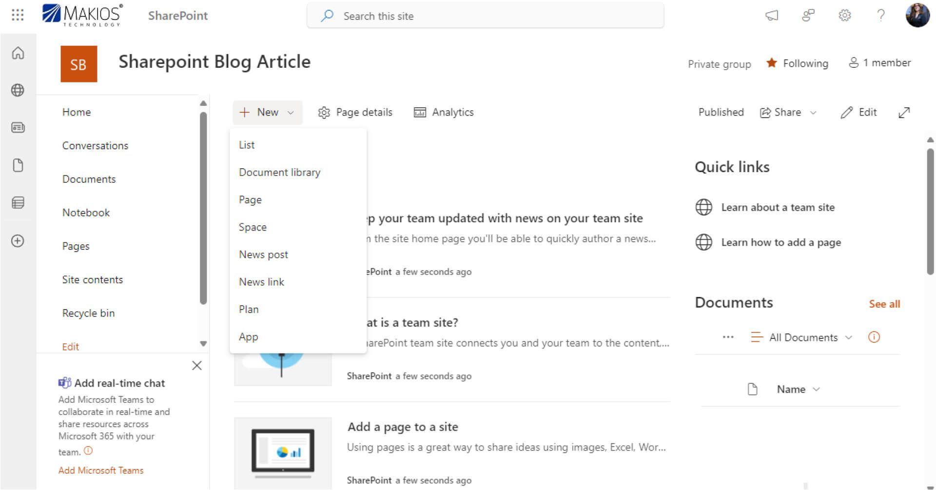Viewport: 936px width, 490px height.
Task: Edit the page with the pencil button
Action: [x=858, y=113]
